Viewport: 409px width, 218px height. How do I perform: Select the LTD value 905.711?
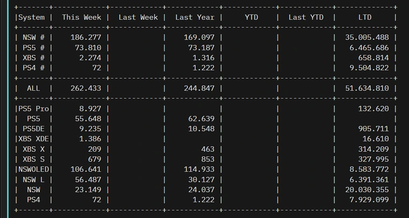(x=373, y=129)
